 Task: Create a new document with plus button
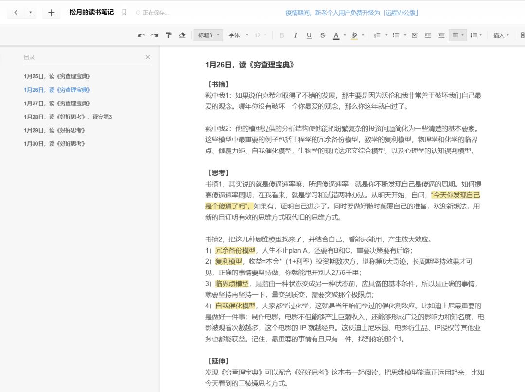pyautogui.click(x=52, y=13)
